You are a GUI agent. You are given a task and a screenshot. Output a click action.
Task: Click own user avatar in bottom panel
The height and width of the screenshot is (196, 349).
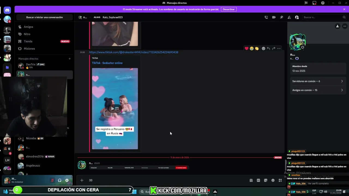7,180
